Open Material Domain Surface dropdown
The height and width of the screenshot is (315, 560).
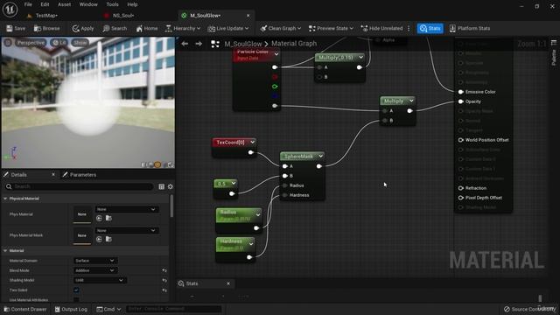coord(94,261)
